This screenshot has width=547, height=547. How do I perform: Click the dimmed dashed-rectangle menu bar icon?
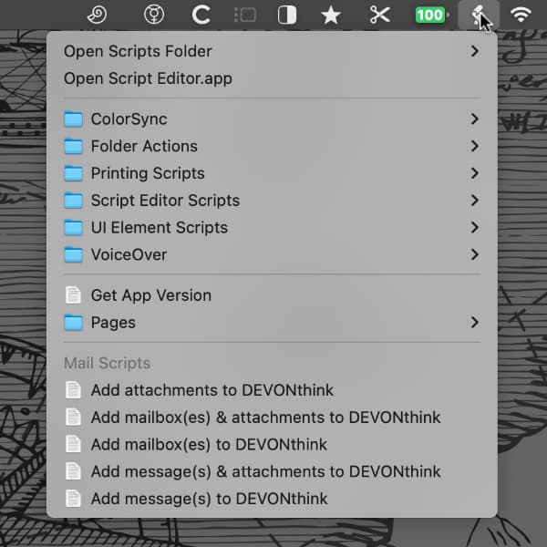(x=245, y=15)
